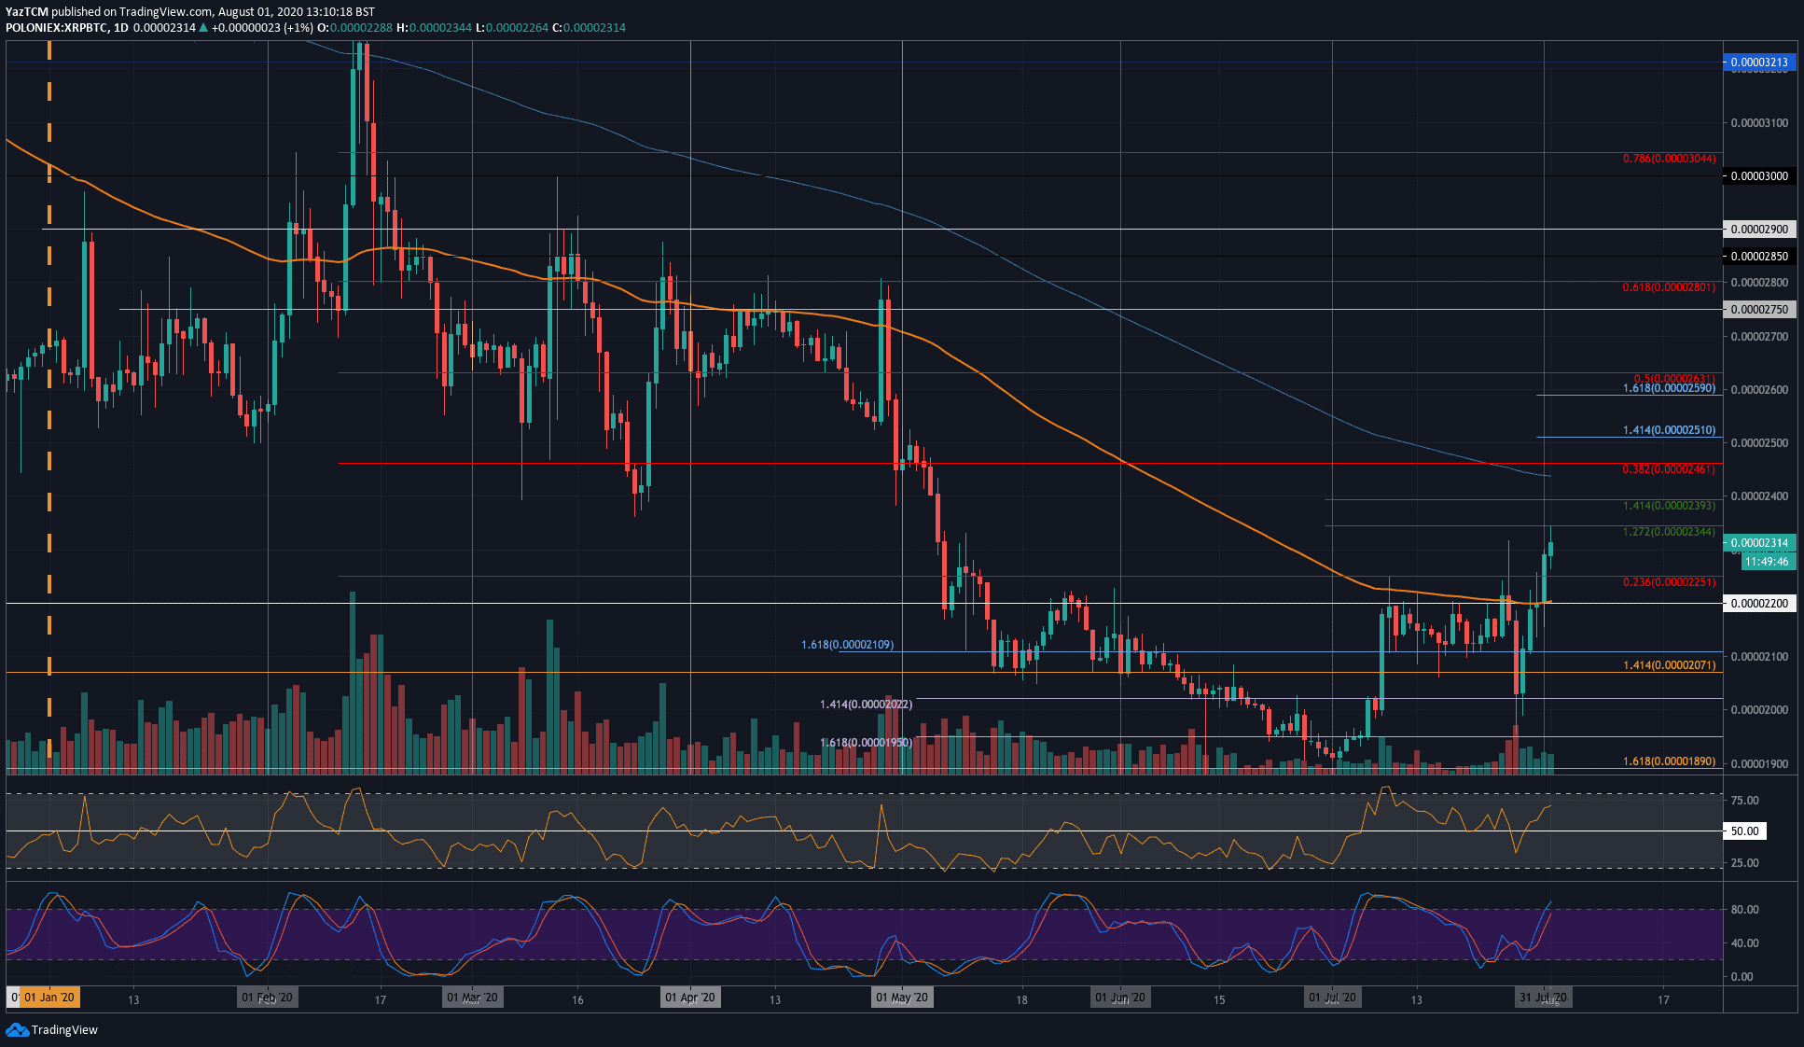Click the O:0.00002288 open value
1804x1047 pixels.
point(355,28)
